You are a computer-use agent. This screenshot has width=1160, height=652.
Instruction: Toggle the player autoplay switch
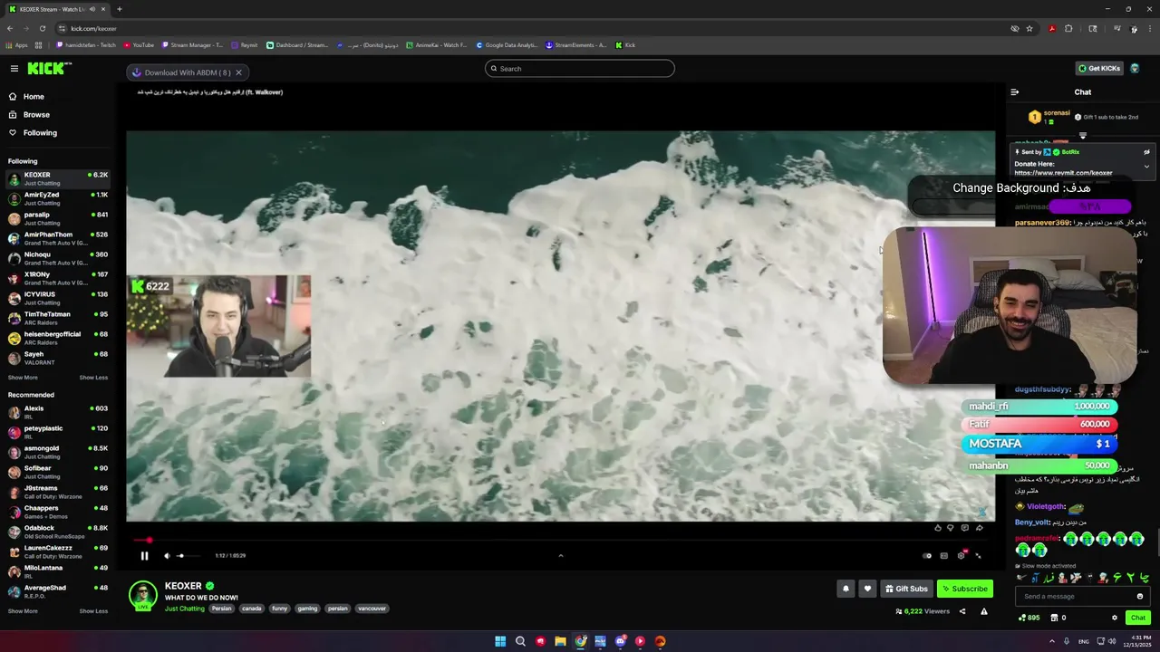(927, 556)
